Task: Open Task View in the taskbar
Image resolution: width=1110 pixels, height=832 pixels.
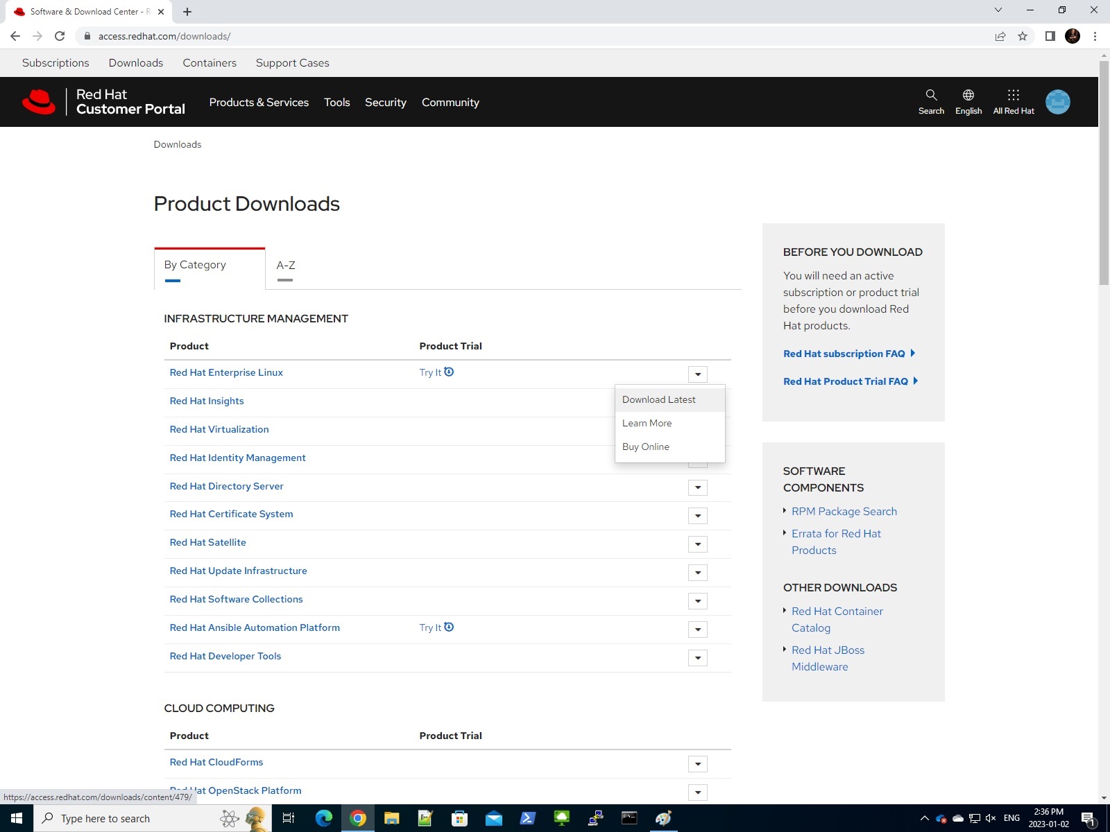Action: coord(289,818)
